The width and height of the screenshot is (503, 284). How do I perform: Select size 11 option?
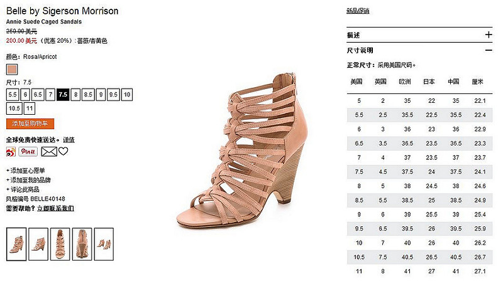click(x=30, y=108)
